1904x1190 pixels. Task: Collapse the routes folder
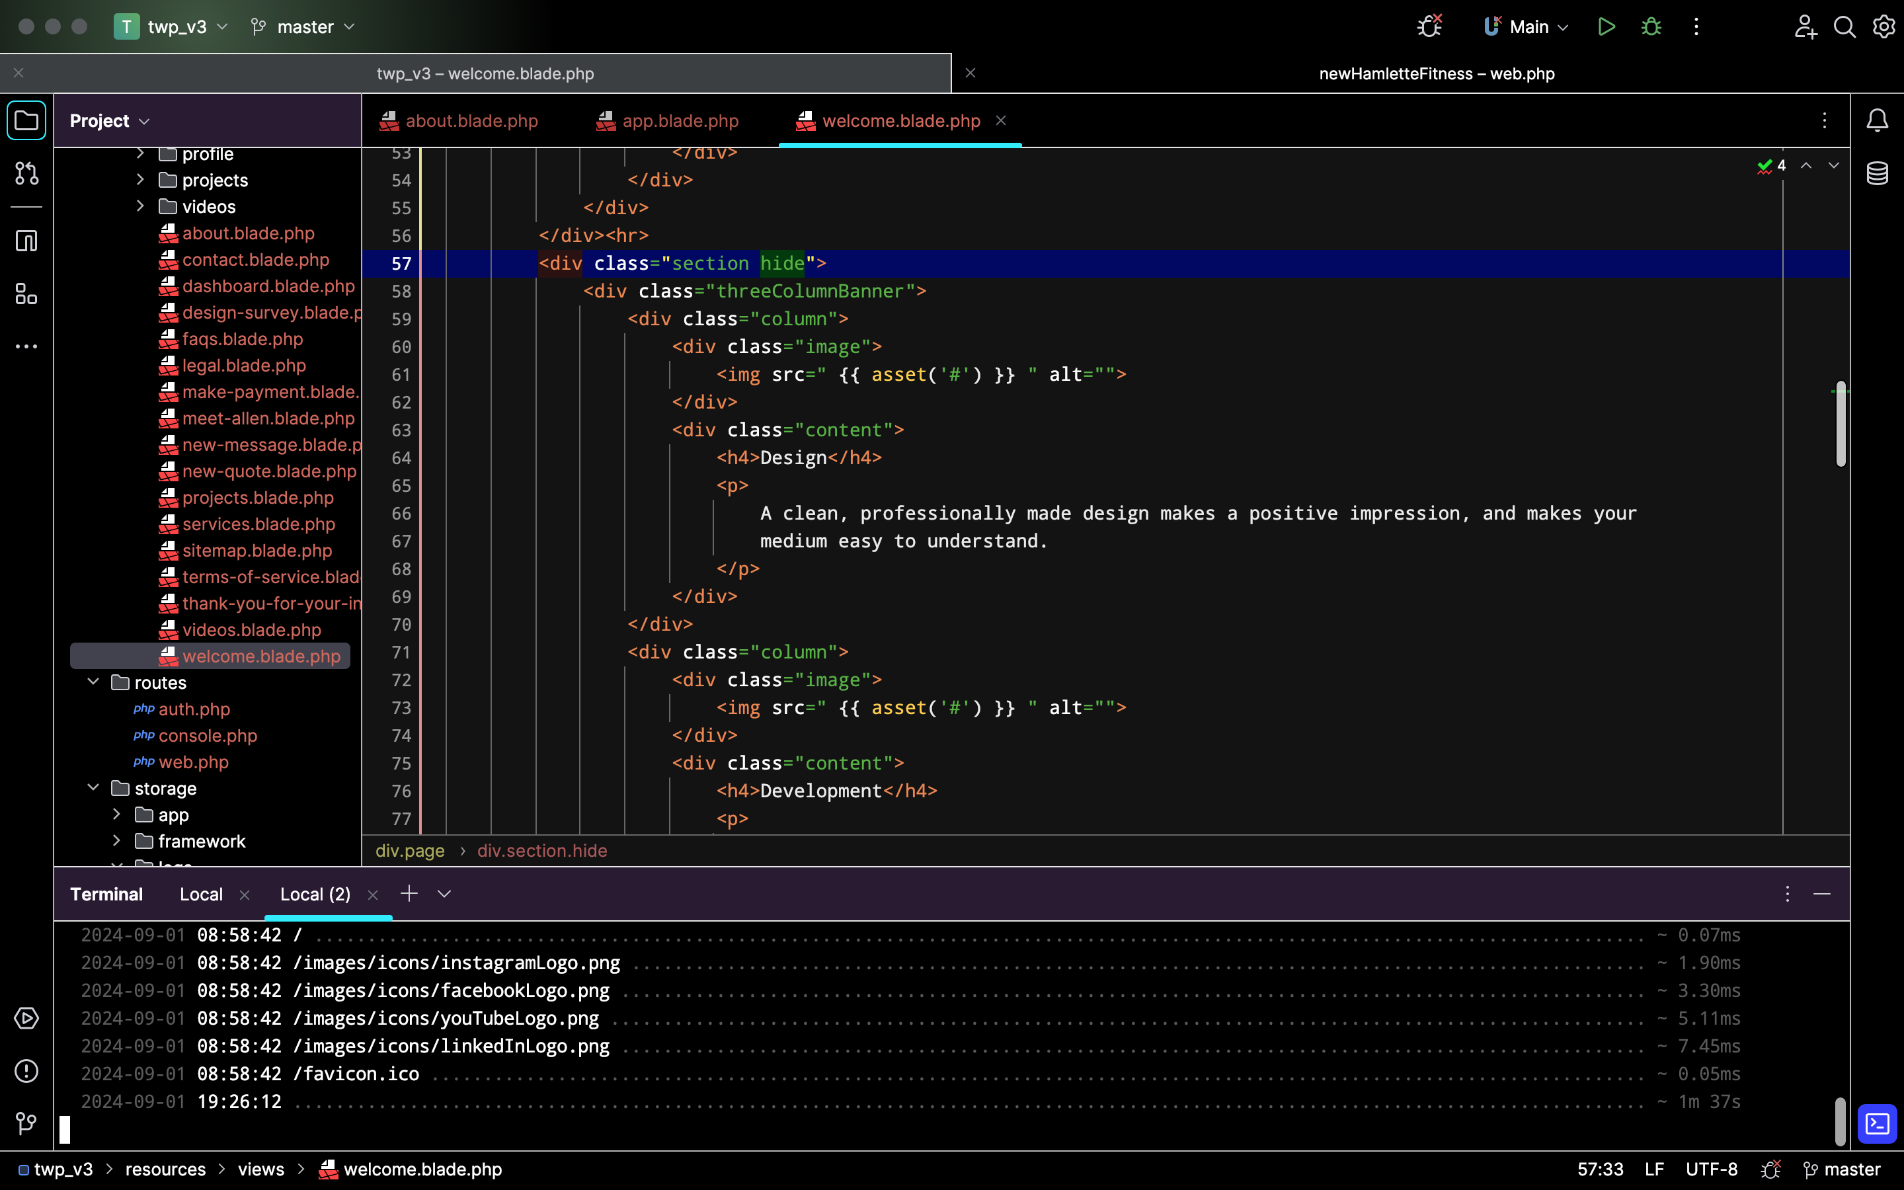[93, 682]
